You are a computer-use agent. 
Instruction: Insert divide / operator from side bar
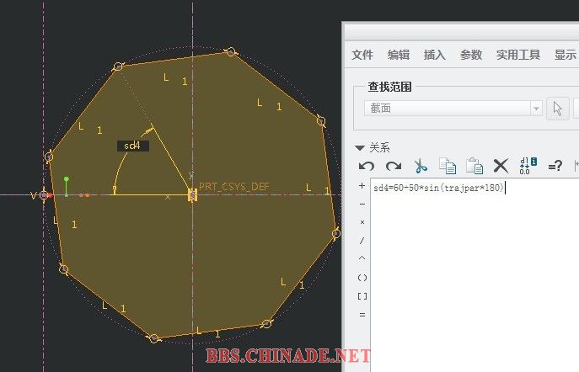pyautogui.click(x=362, y=241)
